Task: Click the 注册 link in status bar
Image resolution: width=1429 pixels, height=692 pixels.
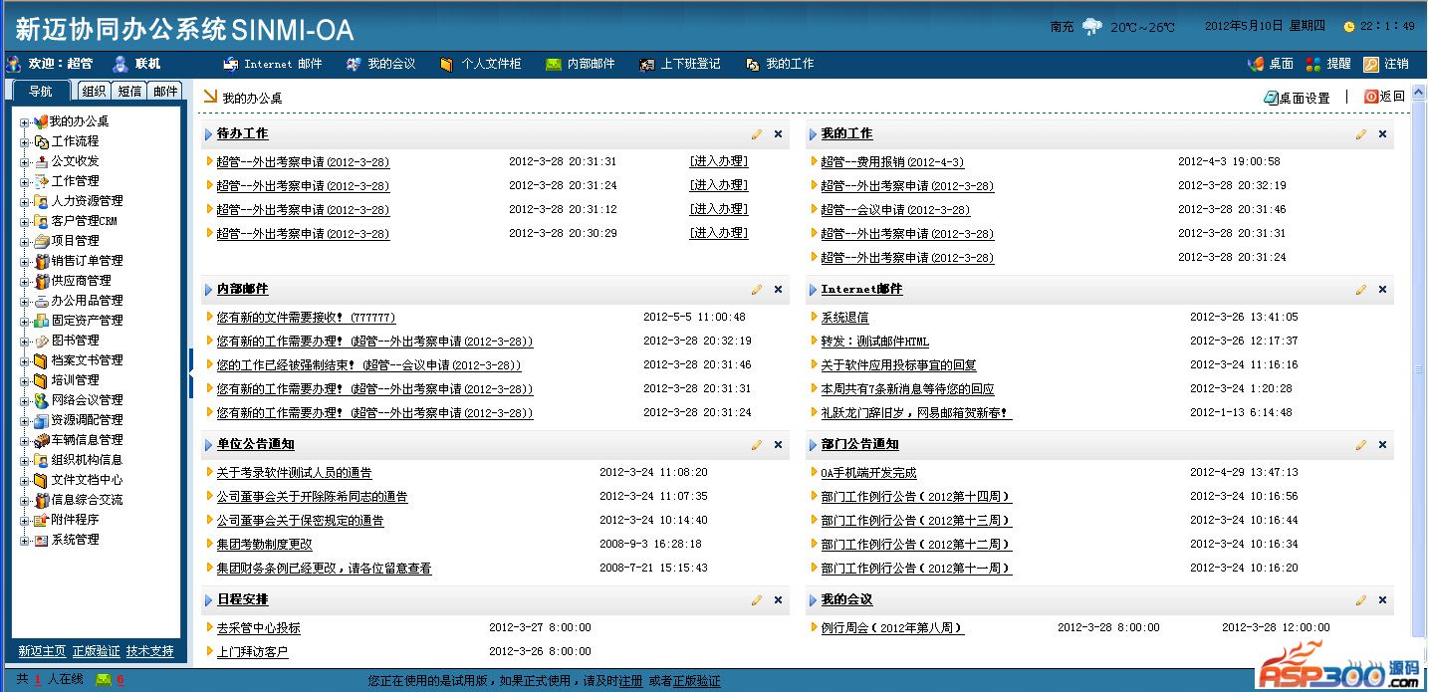Action: tap(630, 682)
